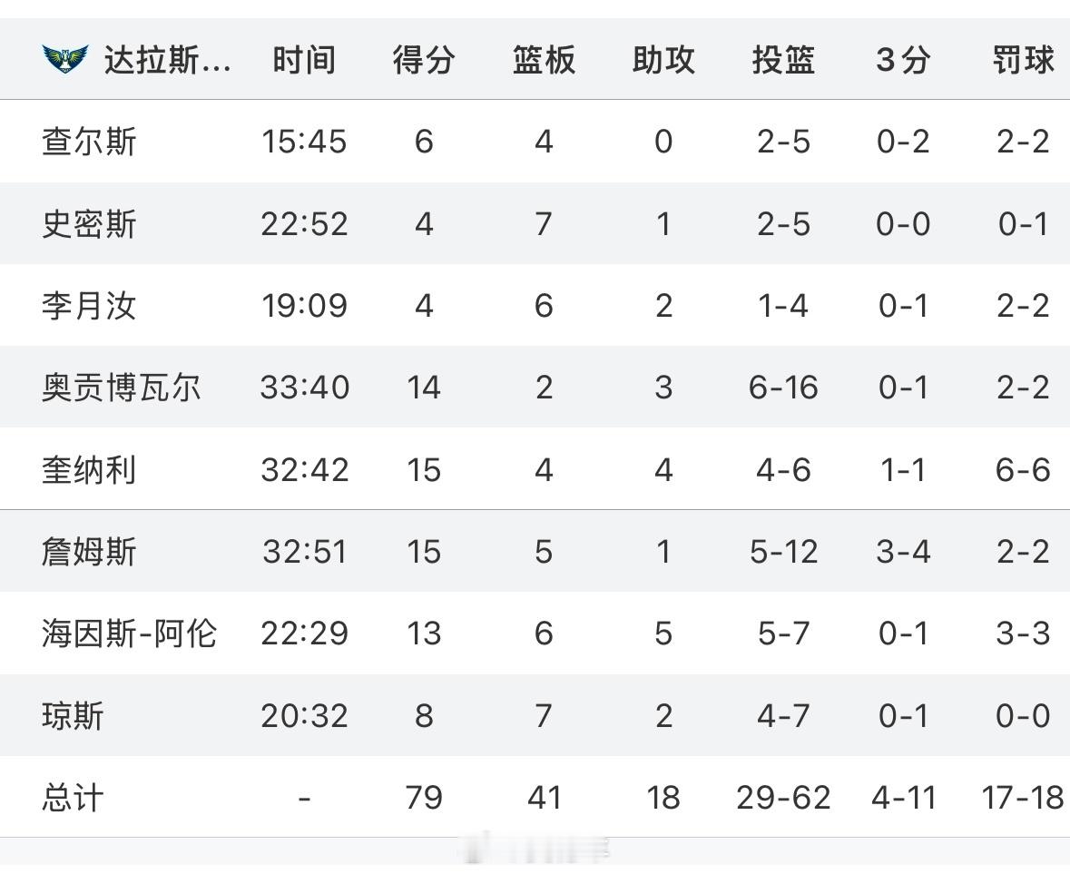Image resolution: width=1070 pixels, height=874 pixels.
Task: Tap the 3分 column header
Action: coord(904,60)
